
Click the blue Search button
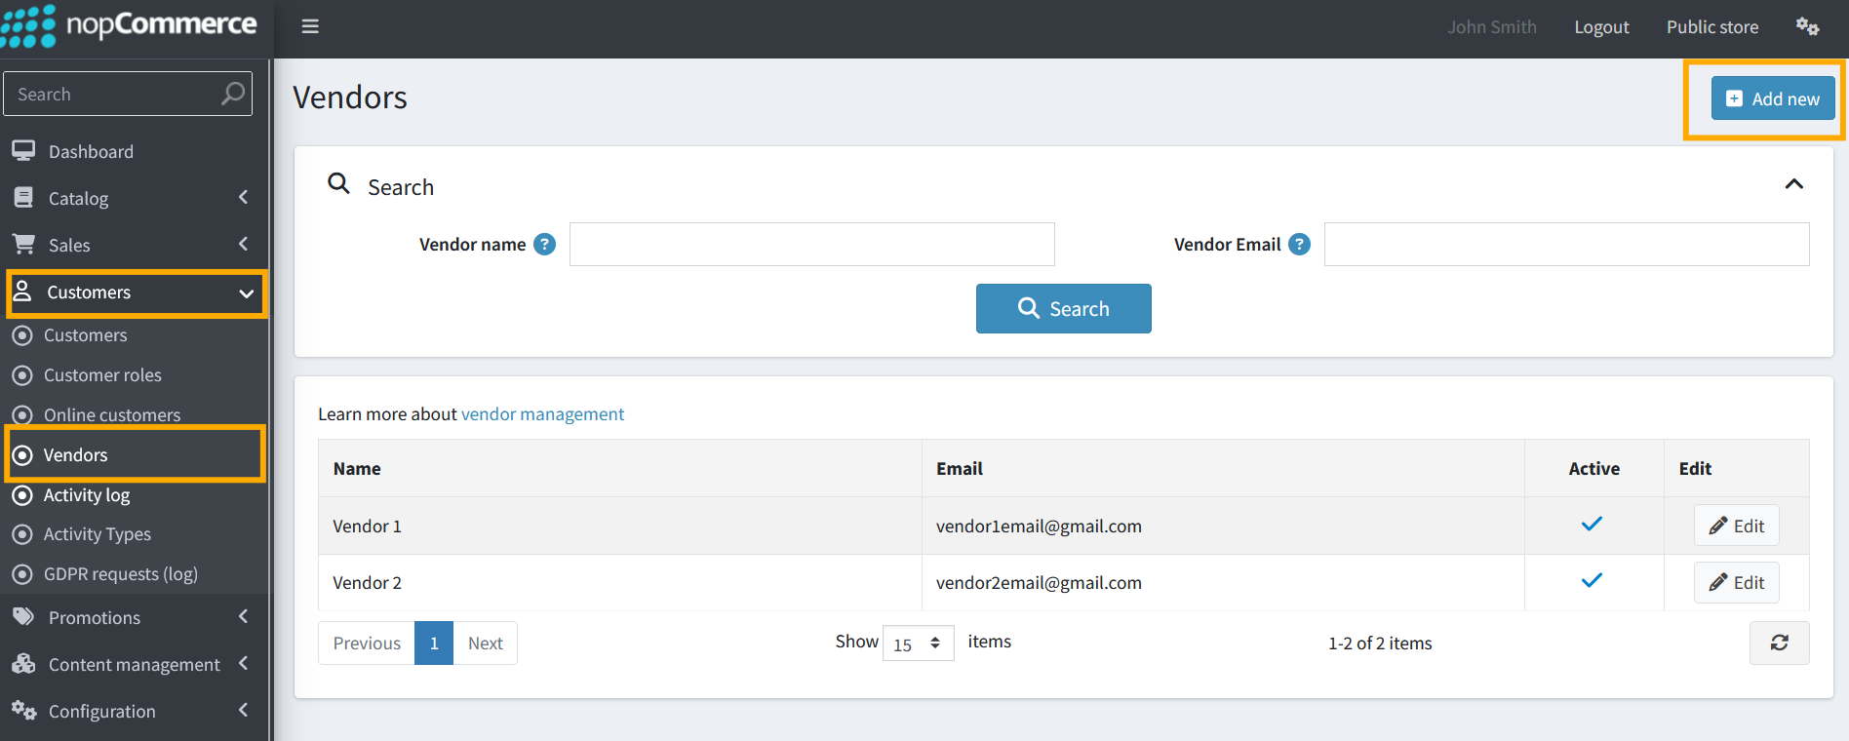[x=1063, y=308]
